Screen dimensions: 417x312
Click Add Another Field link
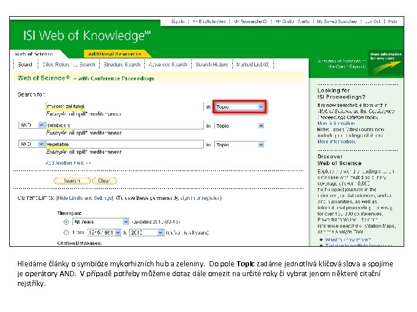click(x=68, y=163)
